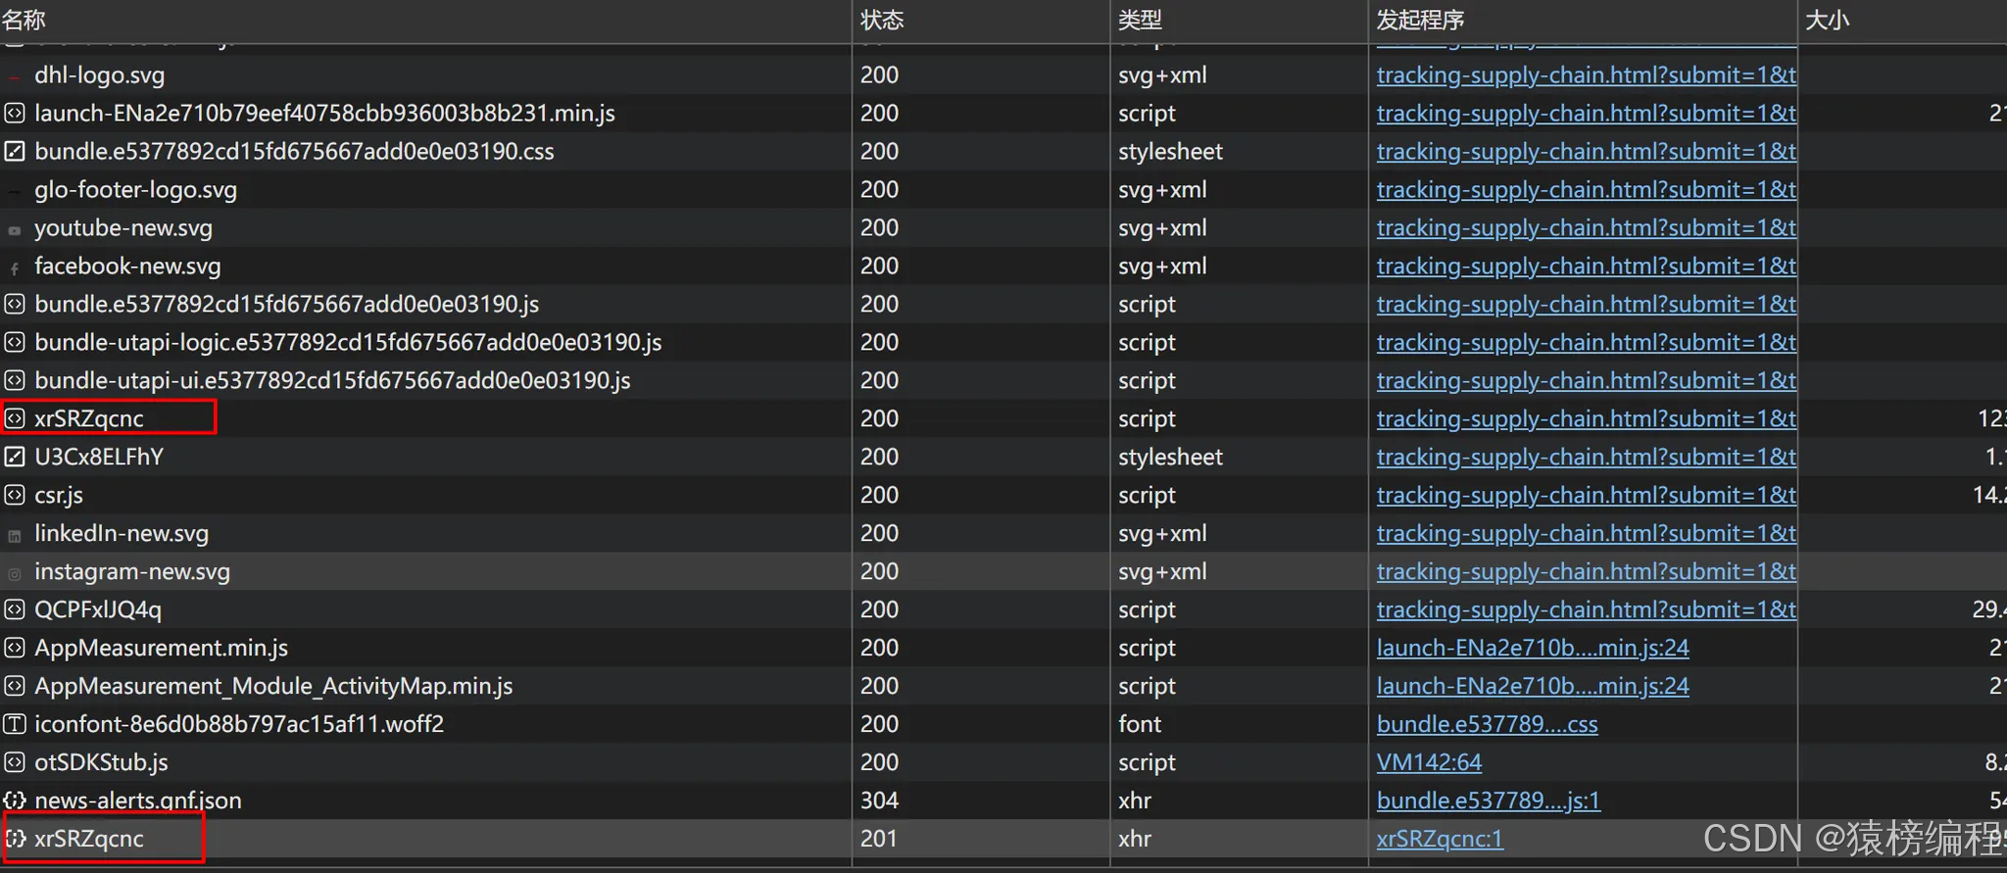The image size is (2007, 873).
Task: Click the stylesheet icon beside bundle.e5377892 css file
Action: coord(15,152)
